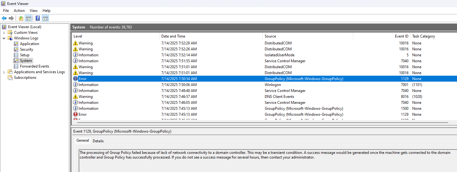
Task: Select the Security log label in the tree
Action: point(27,49)
